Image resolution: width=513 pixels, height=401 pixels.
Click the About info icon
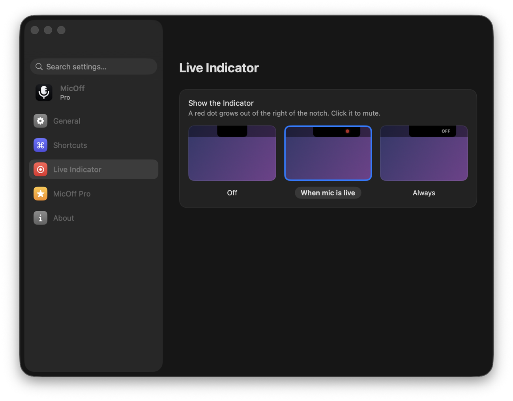pos(40,218)
